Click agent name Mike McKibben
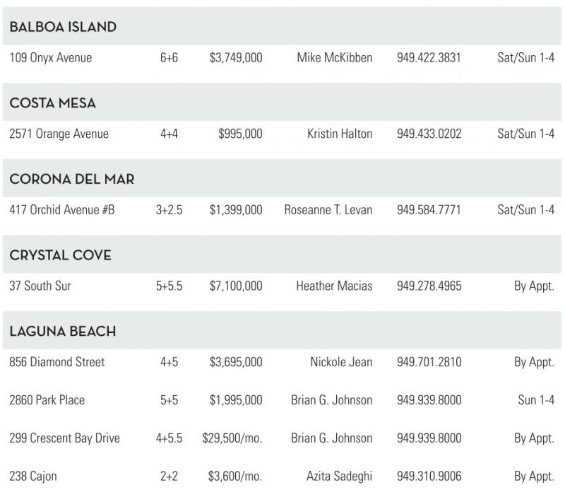 (334, 57)
